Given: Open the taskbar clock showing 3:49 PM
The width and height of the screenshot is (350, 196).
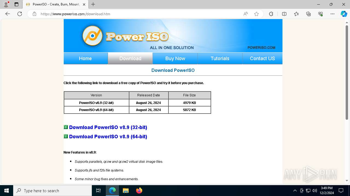Looking at the screenshot, I should click(x=327, y=191).
